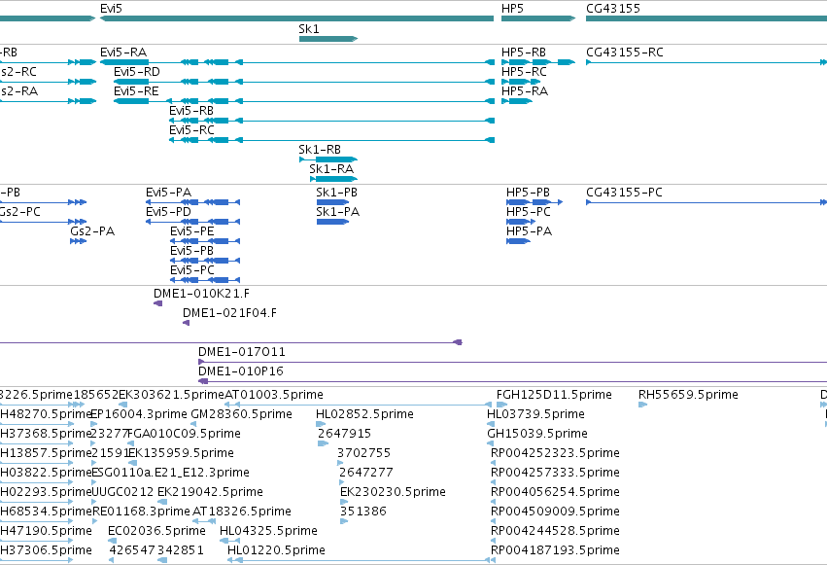
Task: Click the HP5-PB protein label
Action: pos(528,193)
